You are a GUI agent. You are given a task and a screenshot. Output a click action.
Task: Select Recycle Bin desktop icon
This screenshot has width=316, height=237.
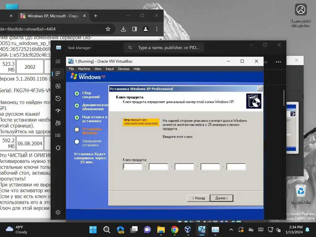[301, 194]
